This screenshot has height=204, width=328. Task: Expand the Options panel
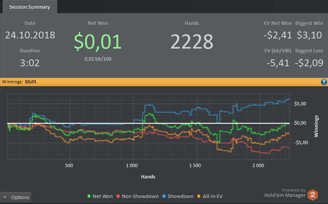15,197
